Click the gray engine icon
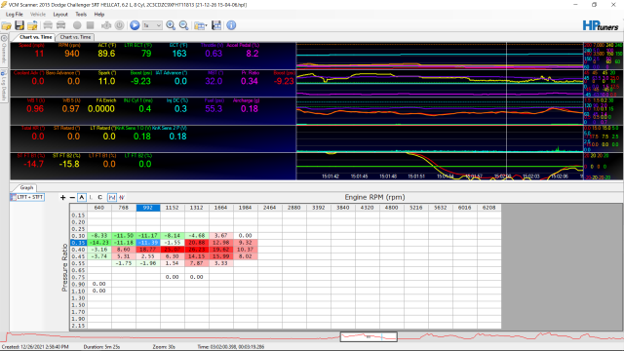The height and width of the screenshot is (351, 624). coord(106,25)
